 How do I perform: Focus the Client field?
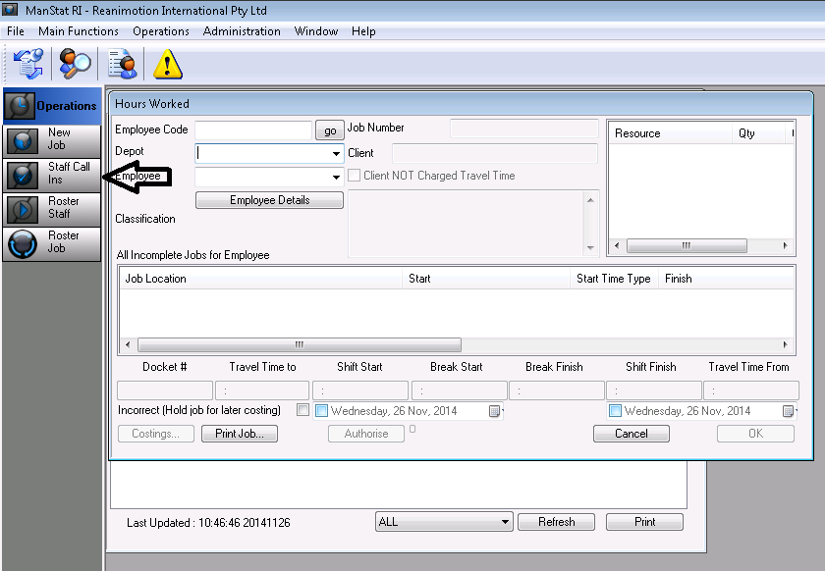pos(495,153)
